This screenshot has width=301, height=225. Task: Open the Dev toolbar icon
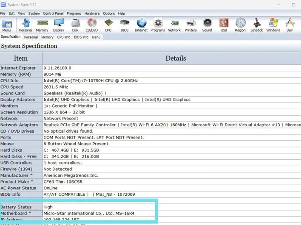coord(290,25)
